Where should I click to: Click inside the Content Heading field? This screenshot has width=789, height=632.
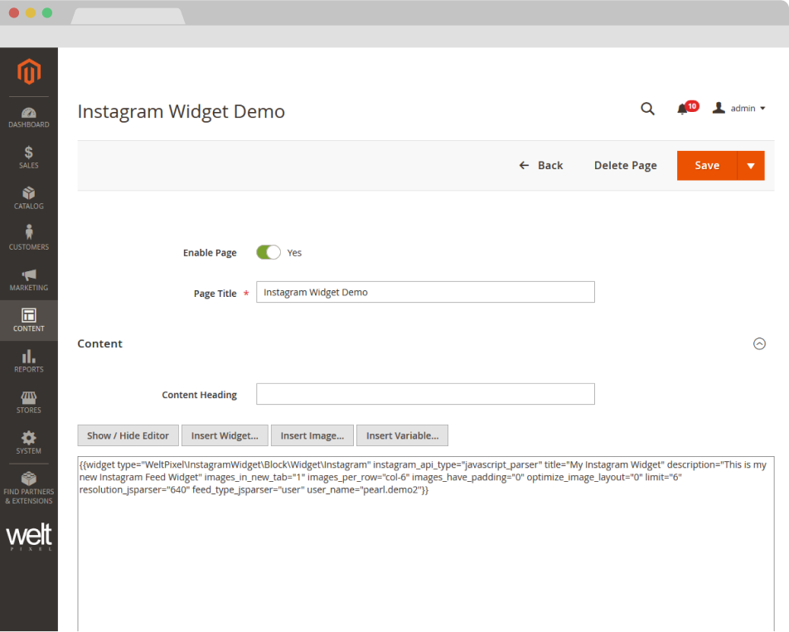425,394
